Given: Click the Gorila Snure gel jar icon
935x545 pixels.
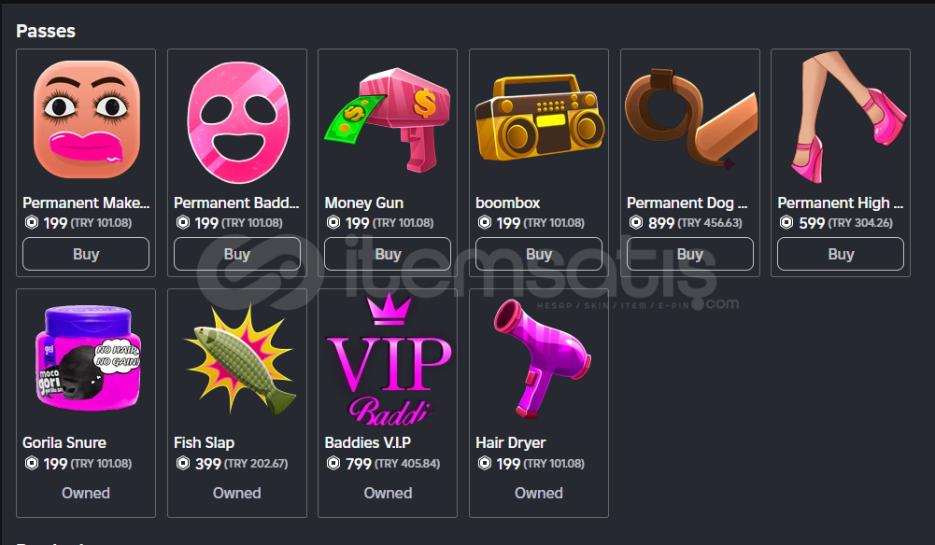Looking at the screenshot, I should click(87, 357).
